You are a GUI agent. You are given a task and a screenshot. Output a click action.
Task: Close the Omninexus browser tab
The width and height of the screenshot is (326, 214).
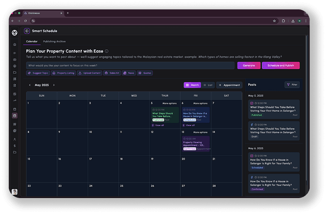61,13
